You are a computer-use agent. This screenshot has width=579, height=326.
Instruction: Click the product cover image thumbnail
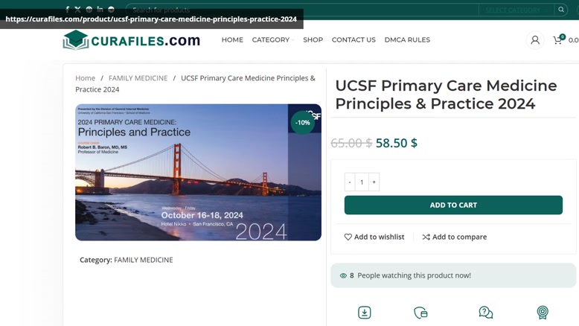198,173
